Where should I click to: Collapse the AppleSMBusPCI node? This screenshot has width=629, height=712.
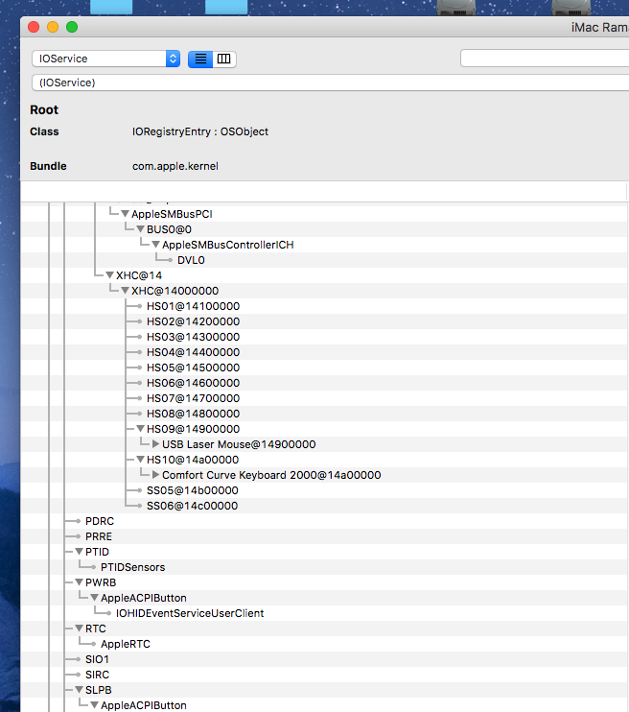126,214
